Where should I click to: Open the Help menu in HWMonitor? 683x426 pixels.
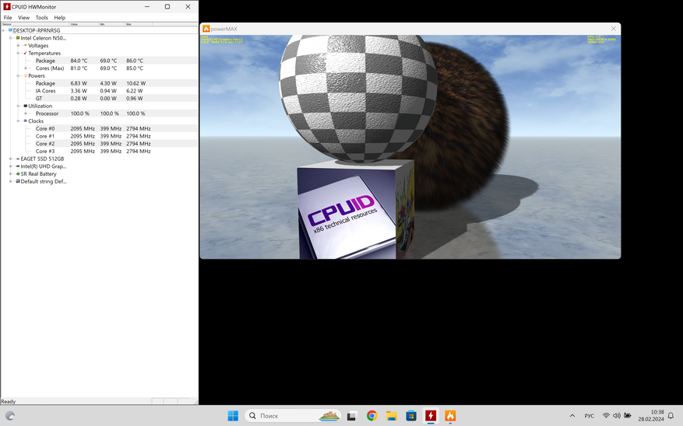point(60,18)
